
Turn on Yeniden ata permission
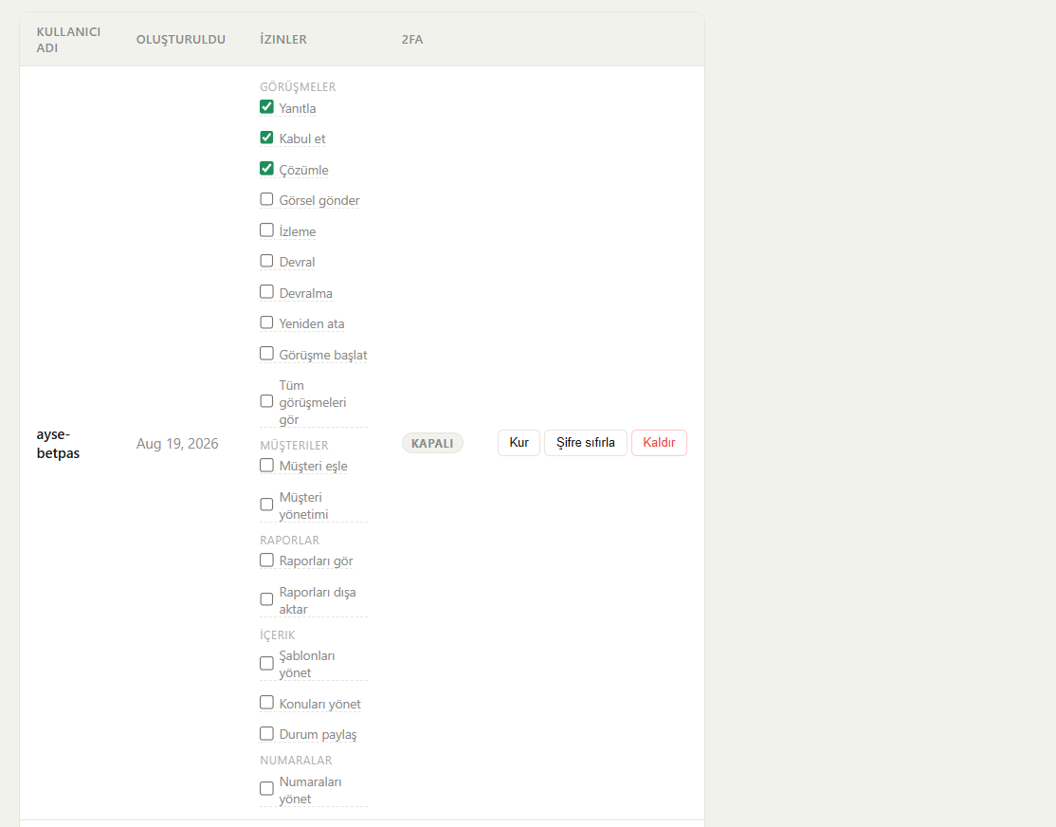click(266, 322)
